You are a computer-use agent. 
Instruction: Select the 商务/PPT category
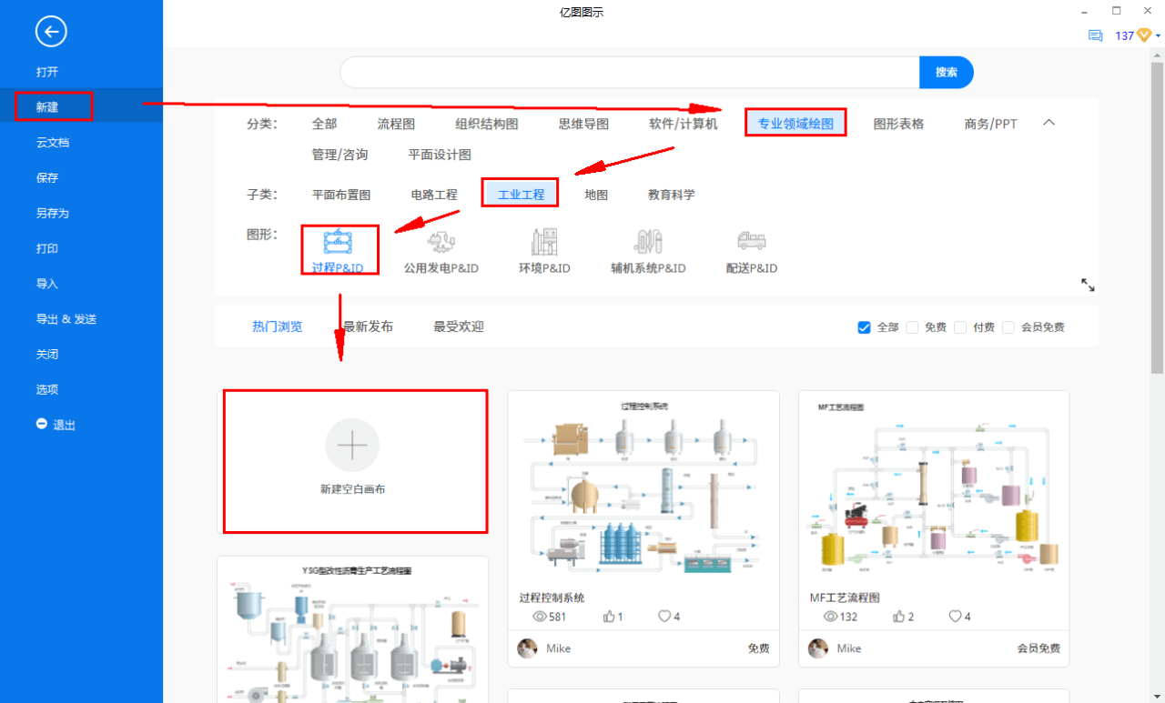tap(990, 124)
